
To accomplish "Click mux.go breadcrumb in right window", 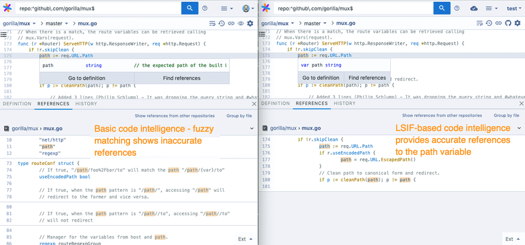I will (346, 23).
